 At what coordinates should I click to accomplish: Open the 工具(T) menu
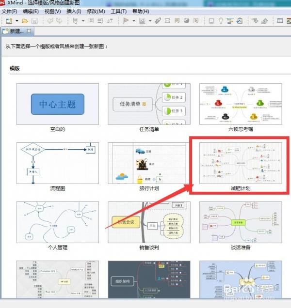click(119, 12)
